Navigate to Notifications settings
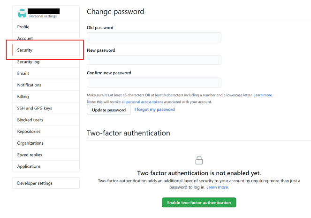Screen dimensions: 311x218 [46, 85]
